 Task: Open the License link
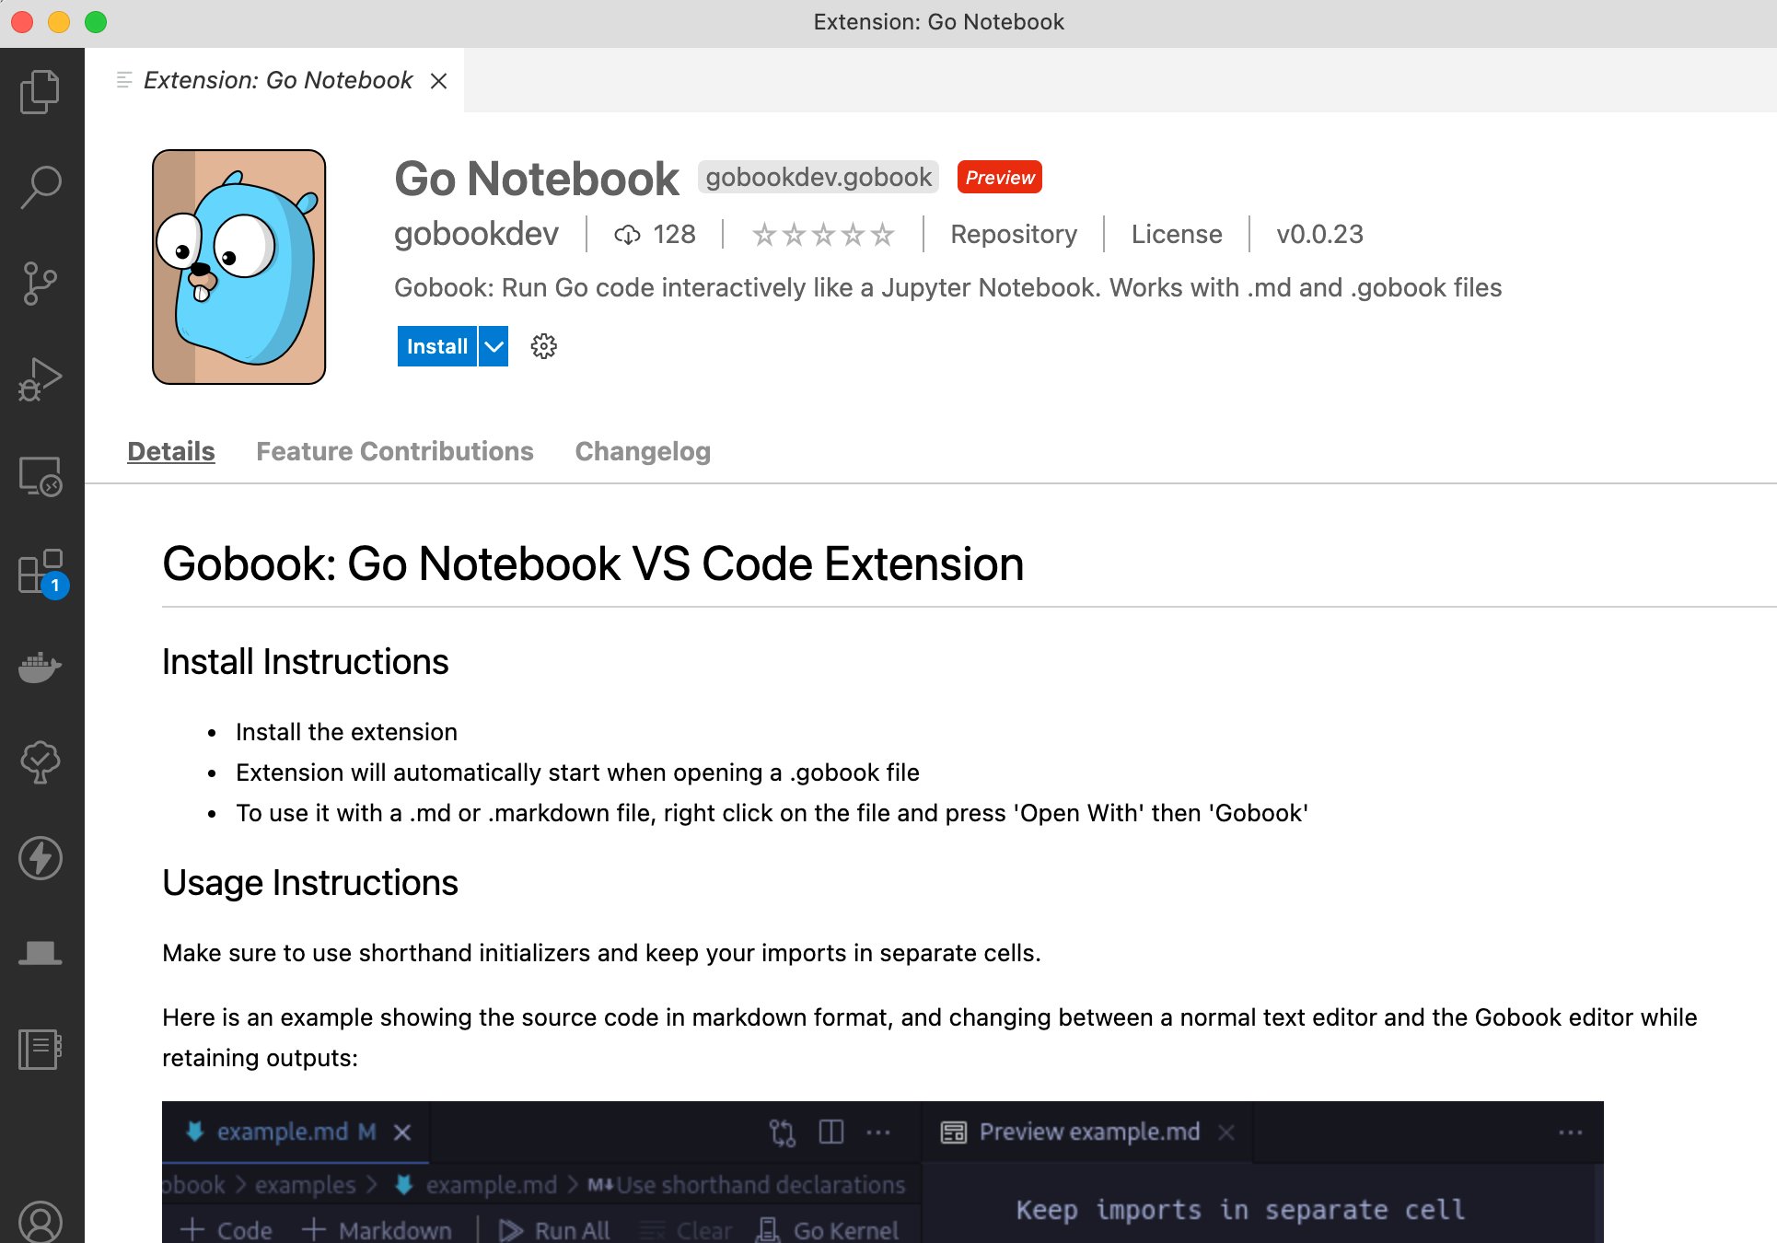pyautogui.click(x=1176, y=234)
